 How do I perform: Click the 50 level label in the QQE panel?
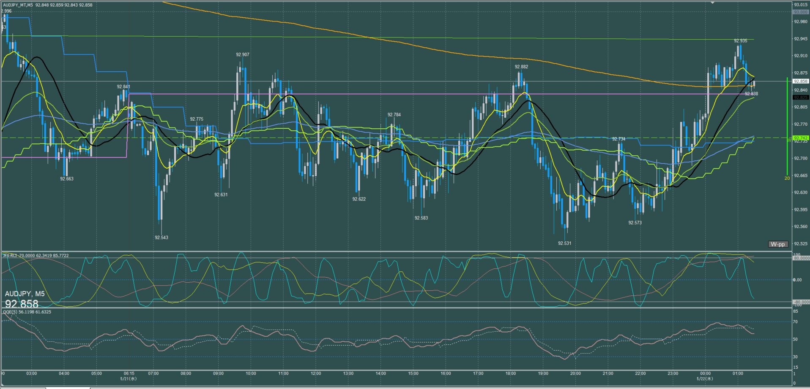796,339
